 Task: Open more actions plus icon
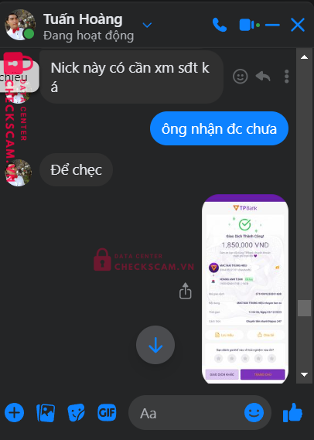(15, 412)
